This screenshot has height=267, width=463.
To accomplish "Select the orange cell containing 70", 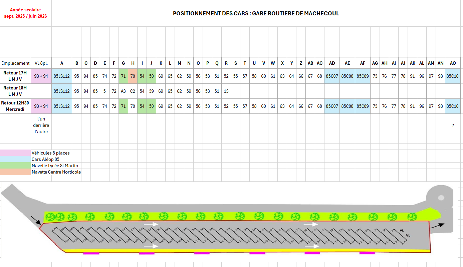I will [x=133, y=76].
